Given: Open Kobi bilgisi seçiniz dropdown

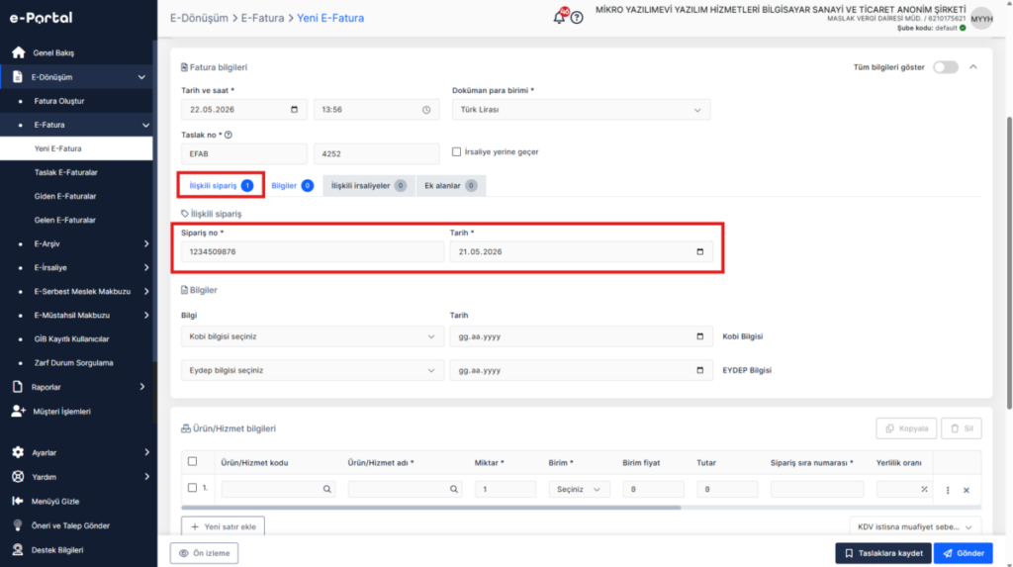Looking at the screenshot, I should point(312,336).
